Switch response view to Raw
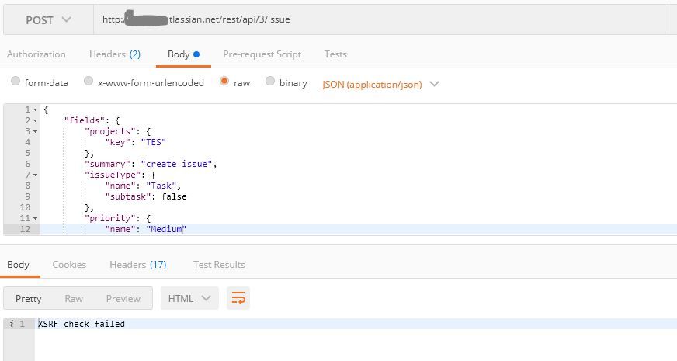 [x=74, y=299]
